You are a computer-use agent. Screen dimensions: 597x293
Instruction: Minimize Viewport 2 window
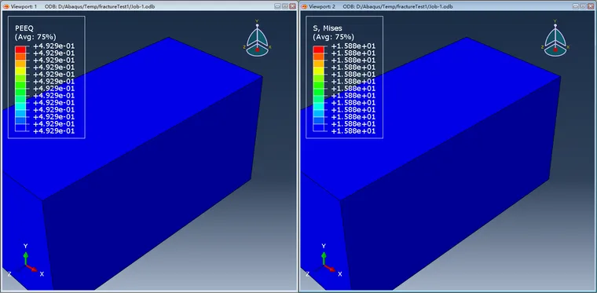tap(576, 6)
